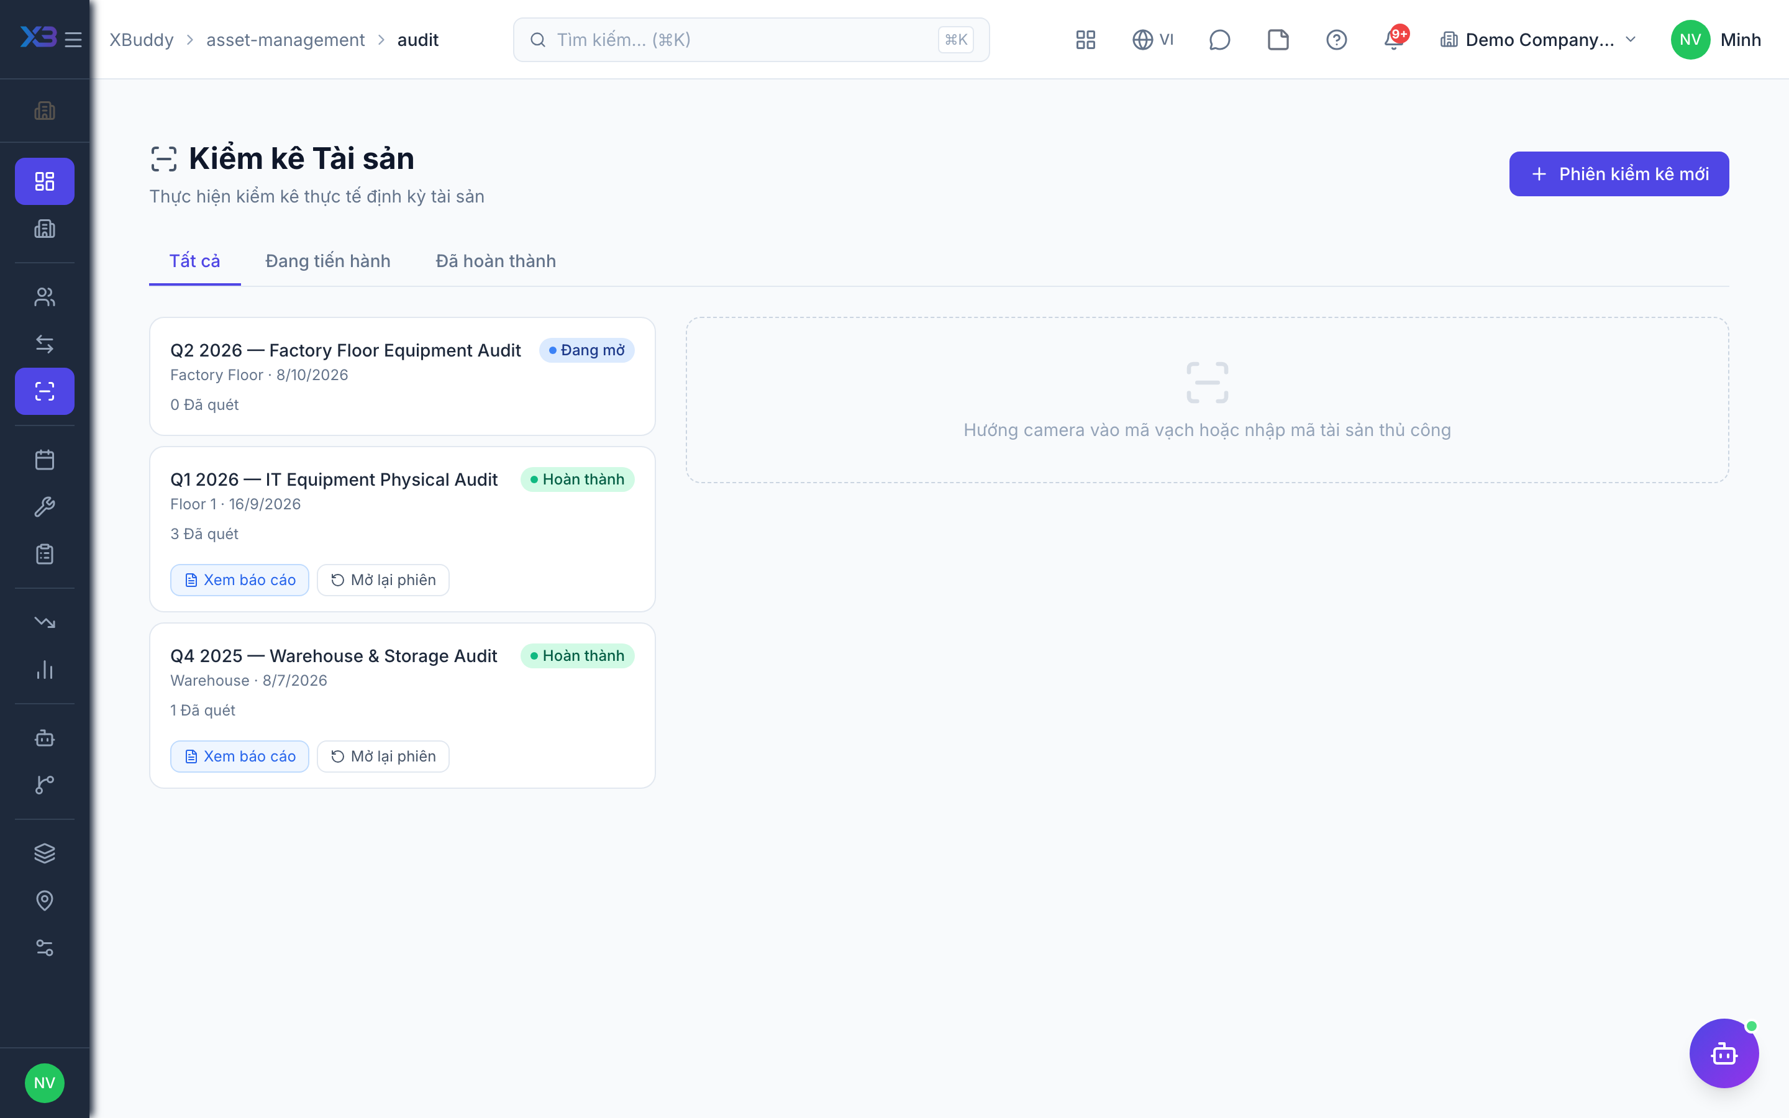Click 'Warehouse · 8/7/2026' text
The height and width of the screenshot is (1118, 1789).
248,680
